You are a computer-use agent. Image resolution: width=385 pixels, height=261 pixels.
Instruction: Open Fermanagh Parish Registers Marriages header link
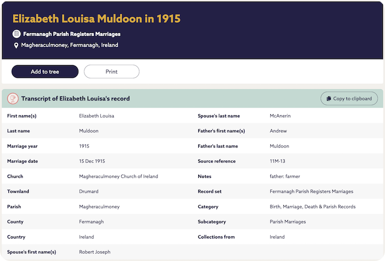tap(71, 34)
